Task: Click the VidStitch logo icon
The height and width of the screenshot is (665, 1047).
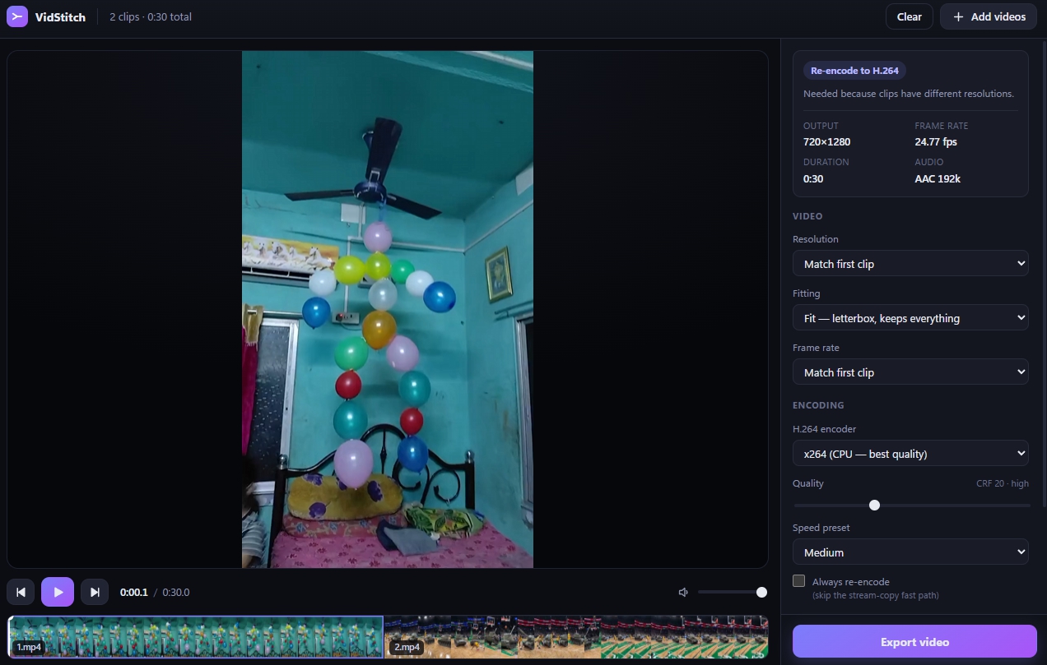Action: pos(17,16)
